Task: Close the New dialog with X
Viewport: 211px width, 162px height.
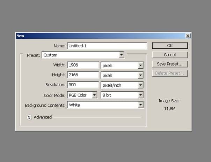Action: click(188, 36)
